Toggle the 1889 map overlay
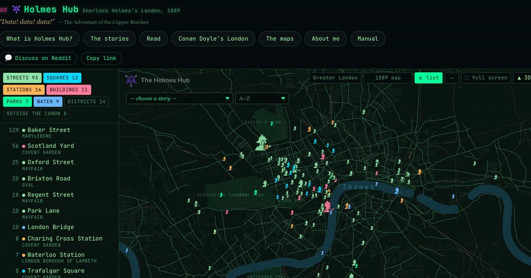Image resolution: width=531 pixels, height=278 pixels. pyautogui.click(x=388, y=78)
